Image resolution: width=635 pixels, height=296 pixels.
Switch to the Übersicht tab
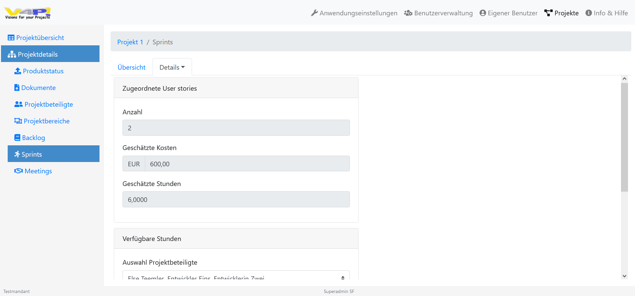(132, 67)
